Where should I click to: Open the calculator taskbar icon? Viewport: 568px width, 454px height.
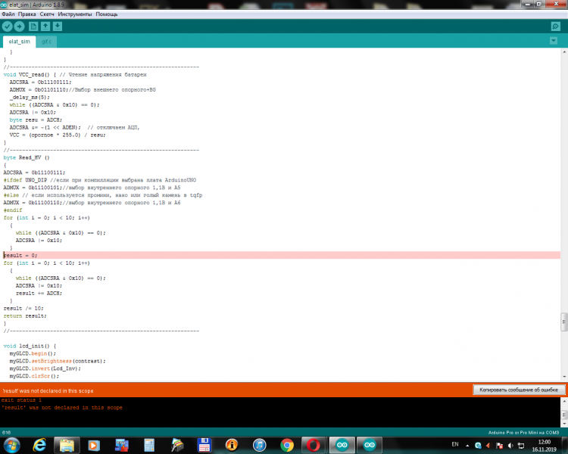click(x=149, y=445)
